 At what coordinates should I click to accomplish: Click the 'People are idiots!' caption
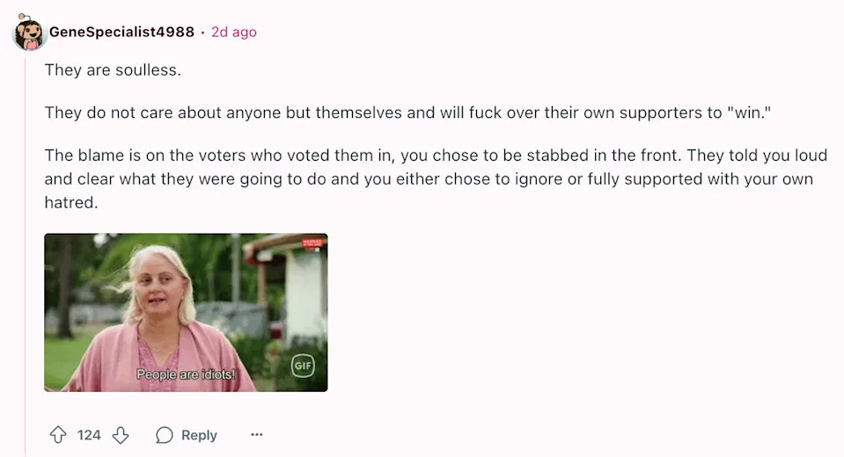pyautogui.click(x=186, y=374)
